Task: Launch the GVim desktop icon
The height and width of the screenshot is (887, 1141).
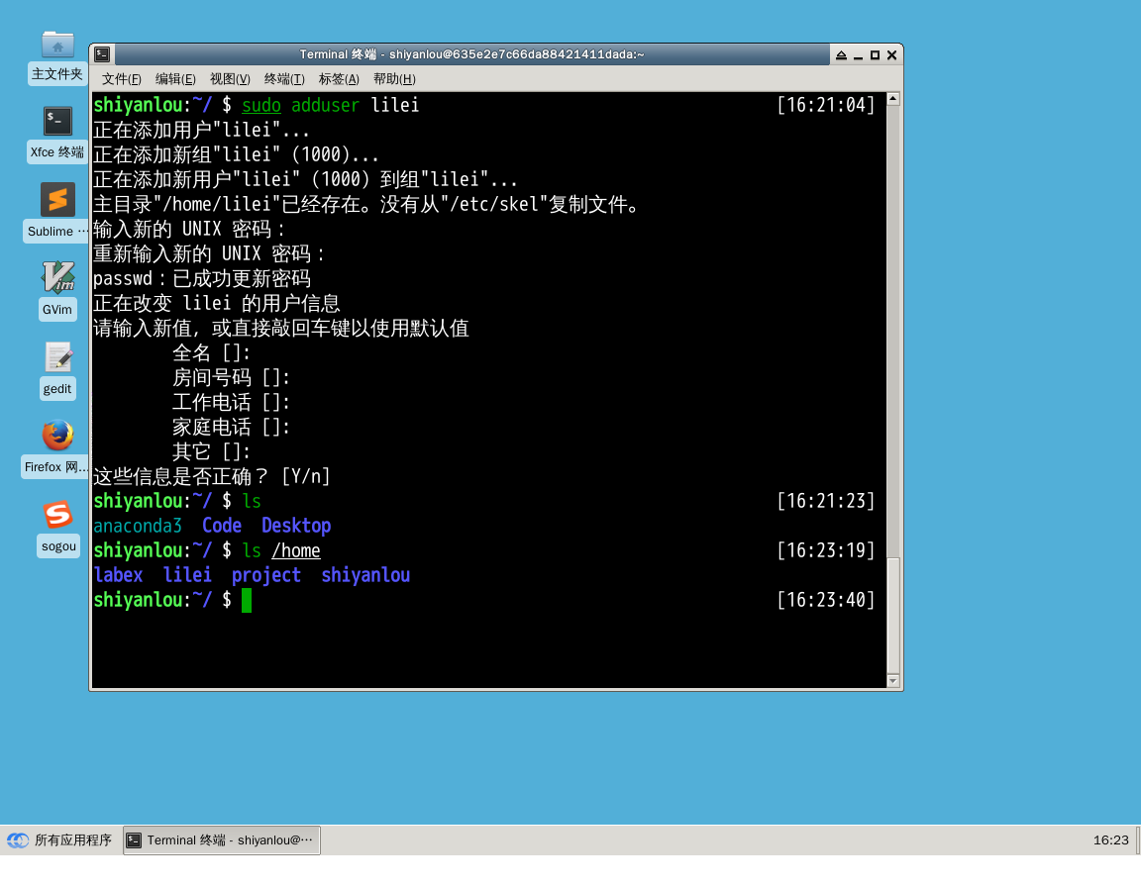Action: (x=57, y=278)
